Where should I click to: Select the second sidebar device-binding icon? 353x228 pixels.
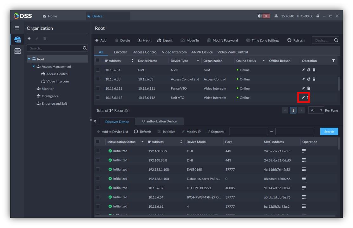[x=17, y=51]
